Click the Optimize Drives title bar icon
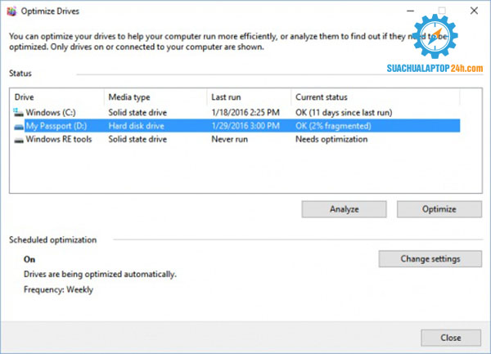Viewport: 491px width, 354px height. pyautogui.click(x=12, y=11)
